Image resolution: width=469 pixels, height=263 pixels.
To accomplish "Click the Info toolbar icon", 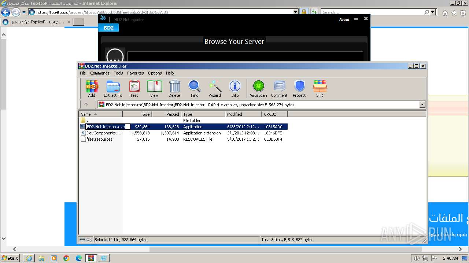I will tap(235, 89).
